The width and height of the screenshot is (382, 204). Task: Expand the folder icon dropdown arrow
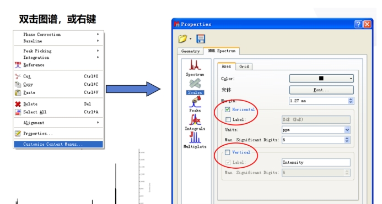click(x=191, y=39)
